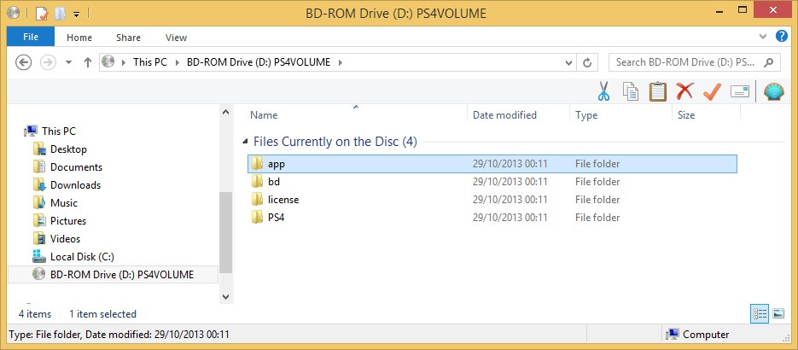Click the red X Delete icon
This screenshot has height=350, width=798.
[684, 91]
